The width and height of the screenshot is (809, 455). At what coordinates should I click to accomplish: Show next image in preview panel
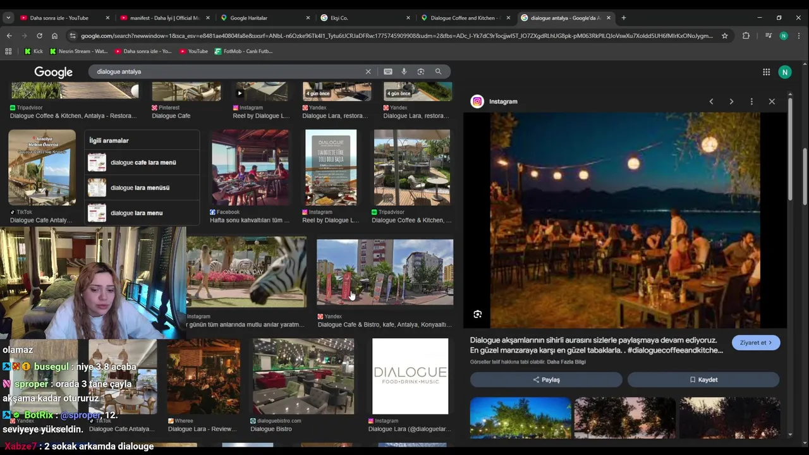[731, 101]
